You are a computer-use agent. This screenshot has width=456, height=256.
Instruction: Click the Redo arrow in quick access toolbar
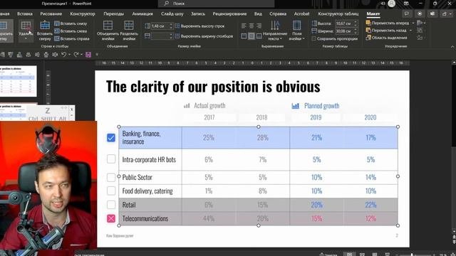point(76,55)
